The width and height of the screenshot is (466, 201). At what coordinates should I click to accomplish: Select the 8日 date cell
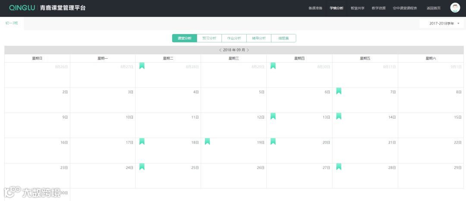pos(431,100)
